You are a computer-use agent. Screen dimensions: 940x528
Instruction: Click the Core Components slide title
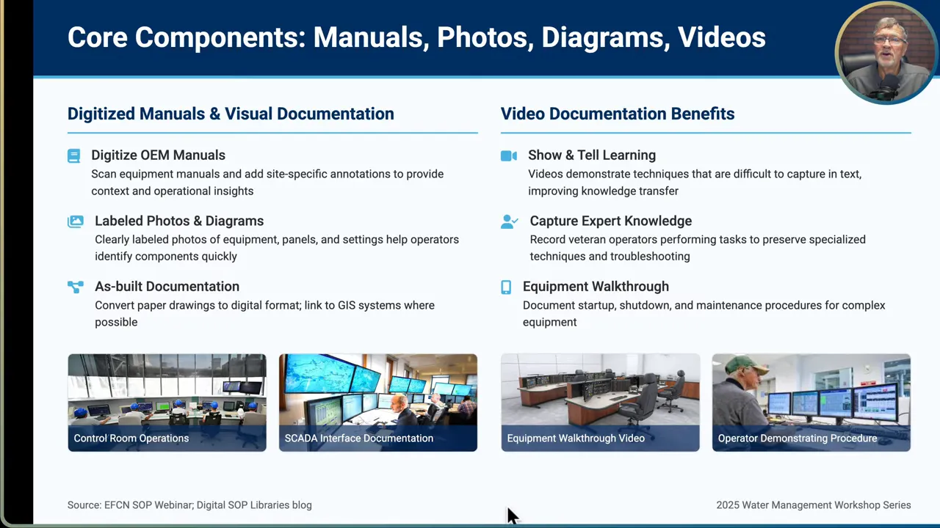click(416, 37)
